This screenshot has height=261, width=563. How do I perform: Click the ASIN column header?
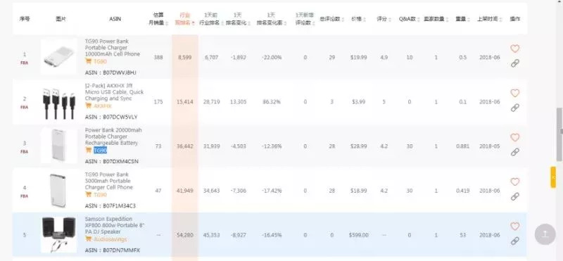pyautogui.click(x=115, y=19)
